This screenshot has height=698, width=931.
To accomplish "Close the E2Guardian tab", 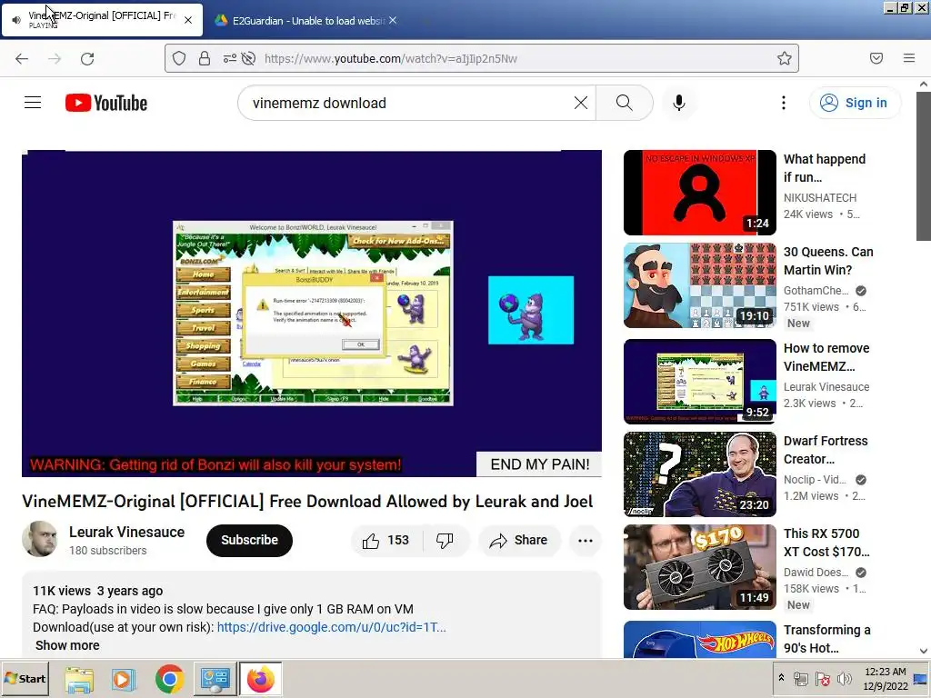I will click(393, 20).
